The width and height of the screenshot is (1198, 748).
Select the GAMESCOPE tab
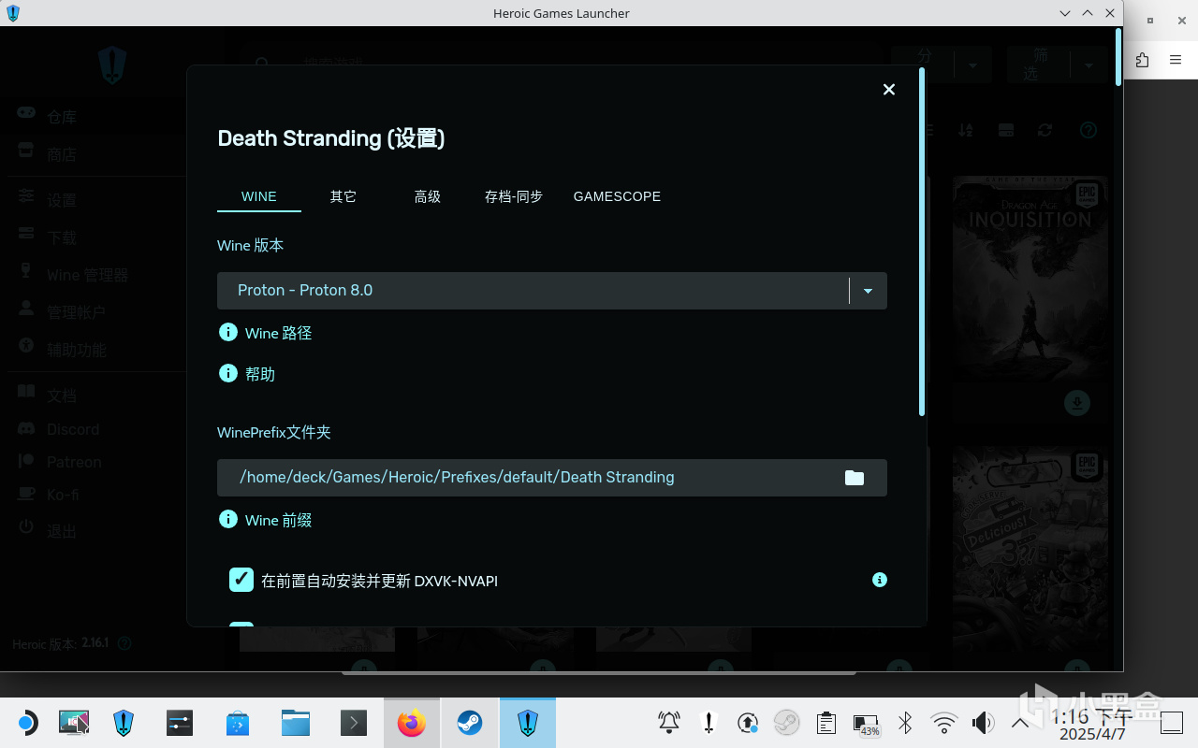click(617, 196)
